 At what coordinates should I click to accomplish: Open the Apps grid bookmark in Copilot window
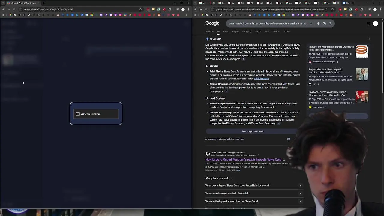click(x=3, y=15)
